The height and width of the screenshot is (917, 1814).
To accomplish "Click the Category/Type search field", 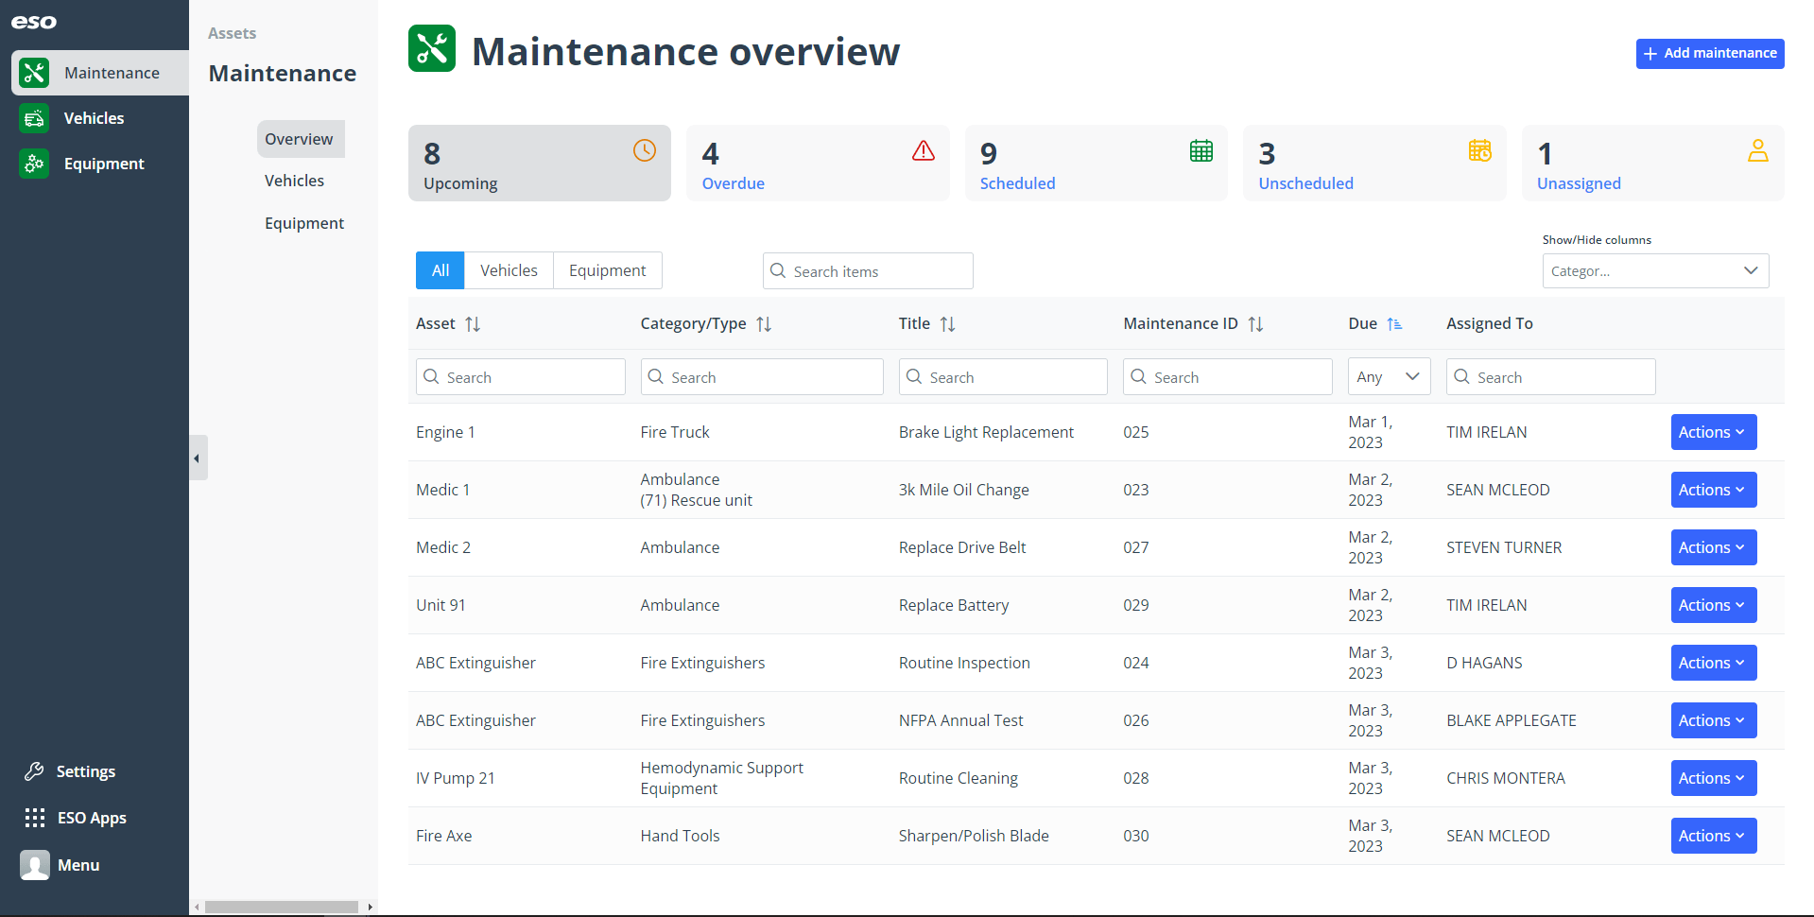I will tap(762, 376).
